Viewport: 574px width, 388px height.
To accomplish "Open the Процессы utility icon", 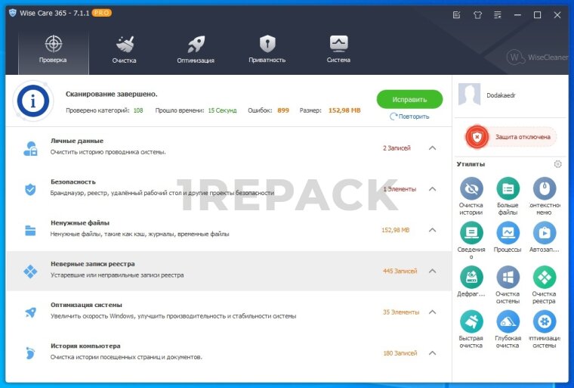I will click(x=508, y=233).
